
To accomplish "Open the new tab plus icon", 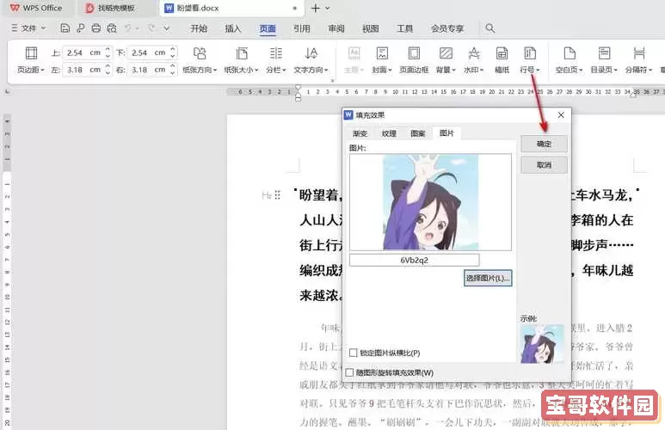I will coord(315,8).
